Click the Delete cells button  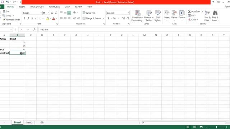pyautogui.click(x=174, y=15)
